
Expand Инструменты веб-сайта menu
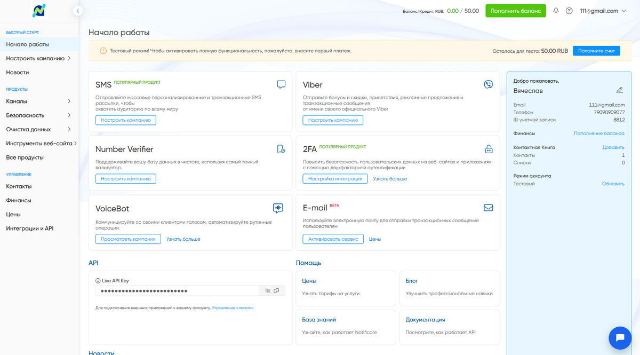[38, 143]
